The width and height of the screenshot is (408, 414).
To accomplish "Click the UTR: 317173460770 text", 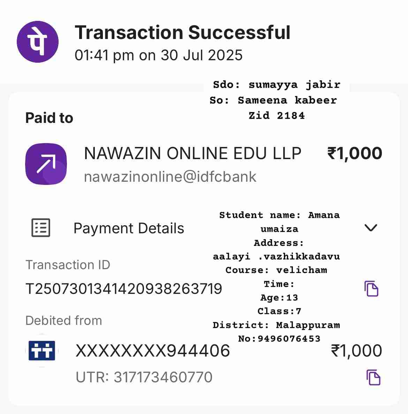I will point(144,377).
